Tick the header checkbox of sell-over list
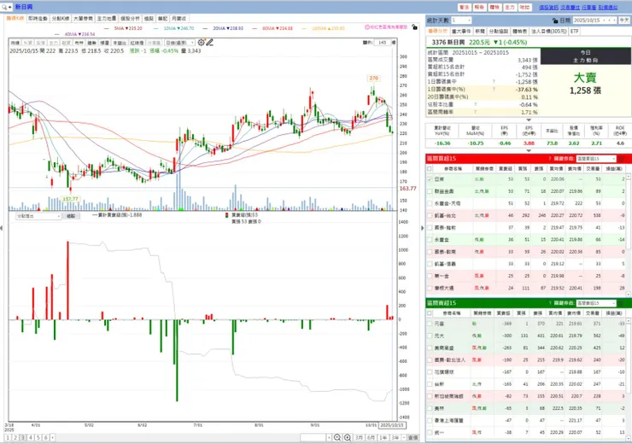The height and width of the screenshot is (444, 632). (430, 313)
